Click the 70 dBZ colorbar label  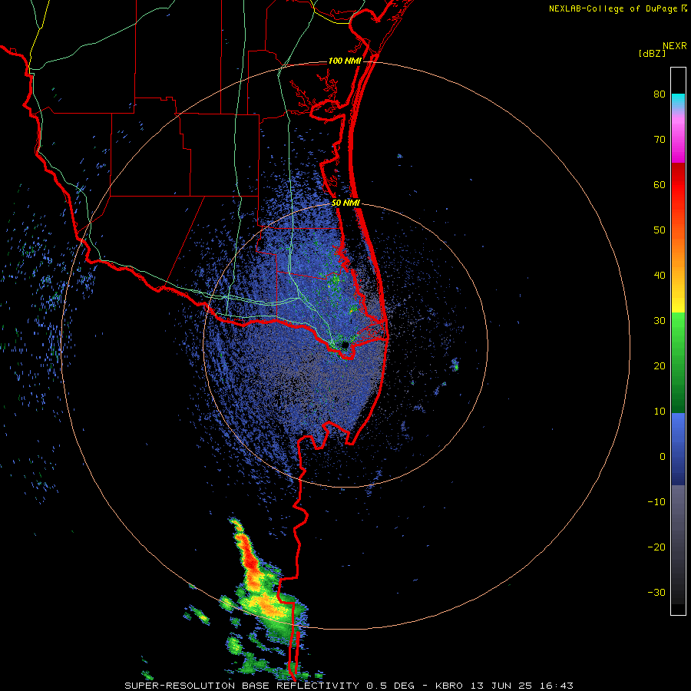pos(660,140)
